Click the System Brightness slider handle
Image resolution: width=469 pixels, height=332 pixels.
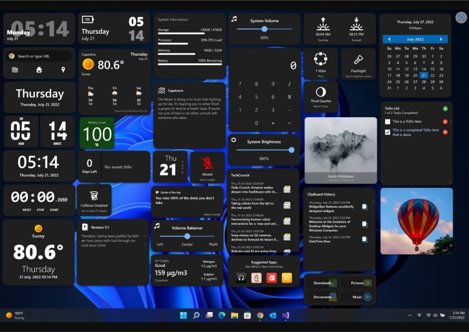tap(291, 150)
